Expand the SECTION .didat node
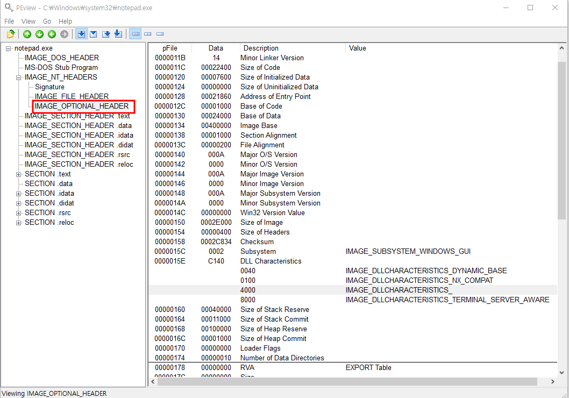 (18, 203)
